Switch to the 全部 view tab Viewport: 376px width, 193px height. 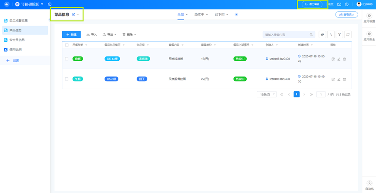[x=181, y=14]
